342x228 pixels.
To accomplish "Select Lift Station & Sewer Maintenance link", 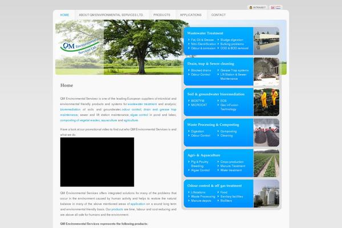I will 233,76.
